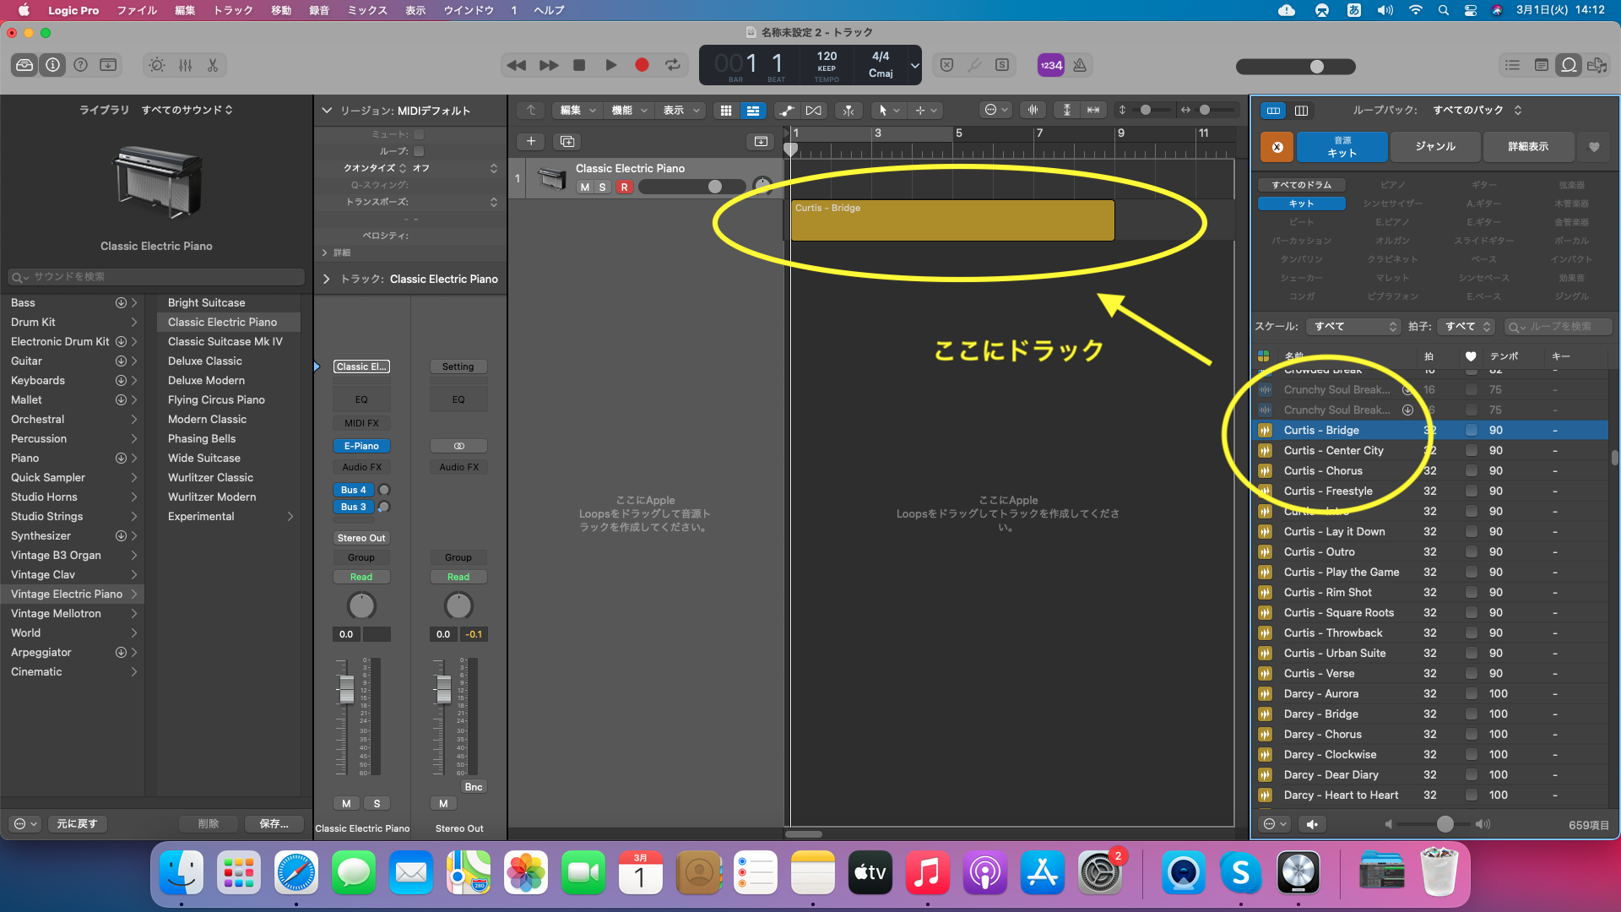This screenshot has height=912, width=1621.
Task: Click the Bnc bounce button
Action: (x=474, y=787)
